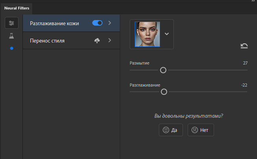This screenshot has height=159, width=257.
Task: Reset filter parameters with undo arrow icon
Action: (244, 46)
